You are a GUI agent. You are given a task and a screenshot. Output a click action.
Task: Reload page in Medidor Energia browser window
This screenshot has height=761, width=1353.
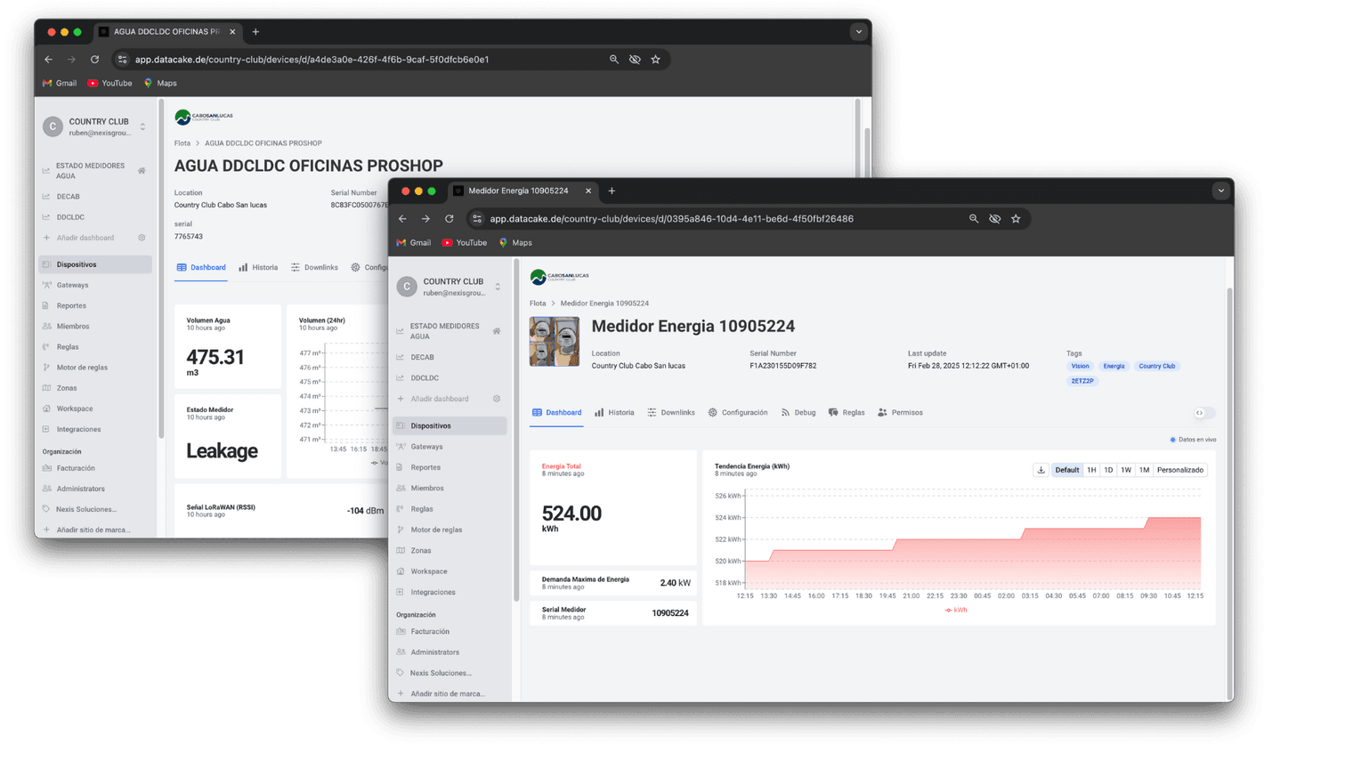tap(450, 219)
